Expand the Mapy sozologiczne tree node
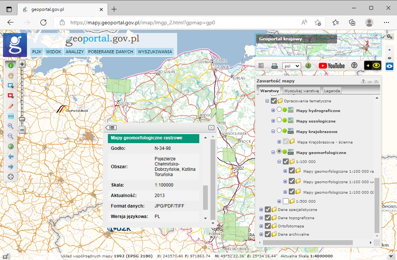Screen dimensions: 397x260 tap(273, 121)
